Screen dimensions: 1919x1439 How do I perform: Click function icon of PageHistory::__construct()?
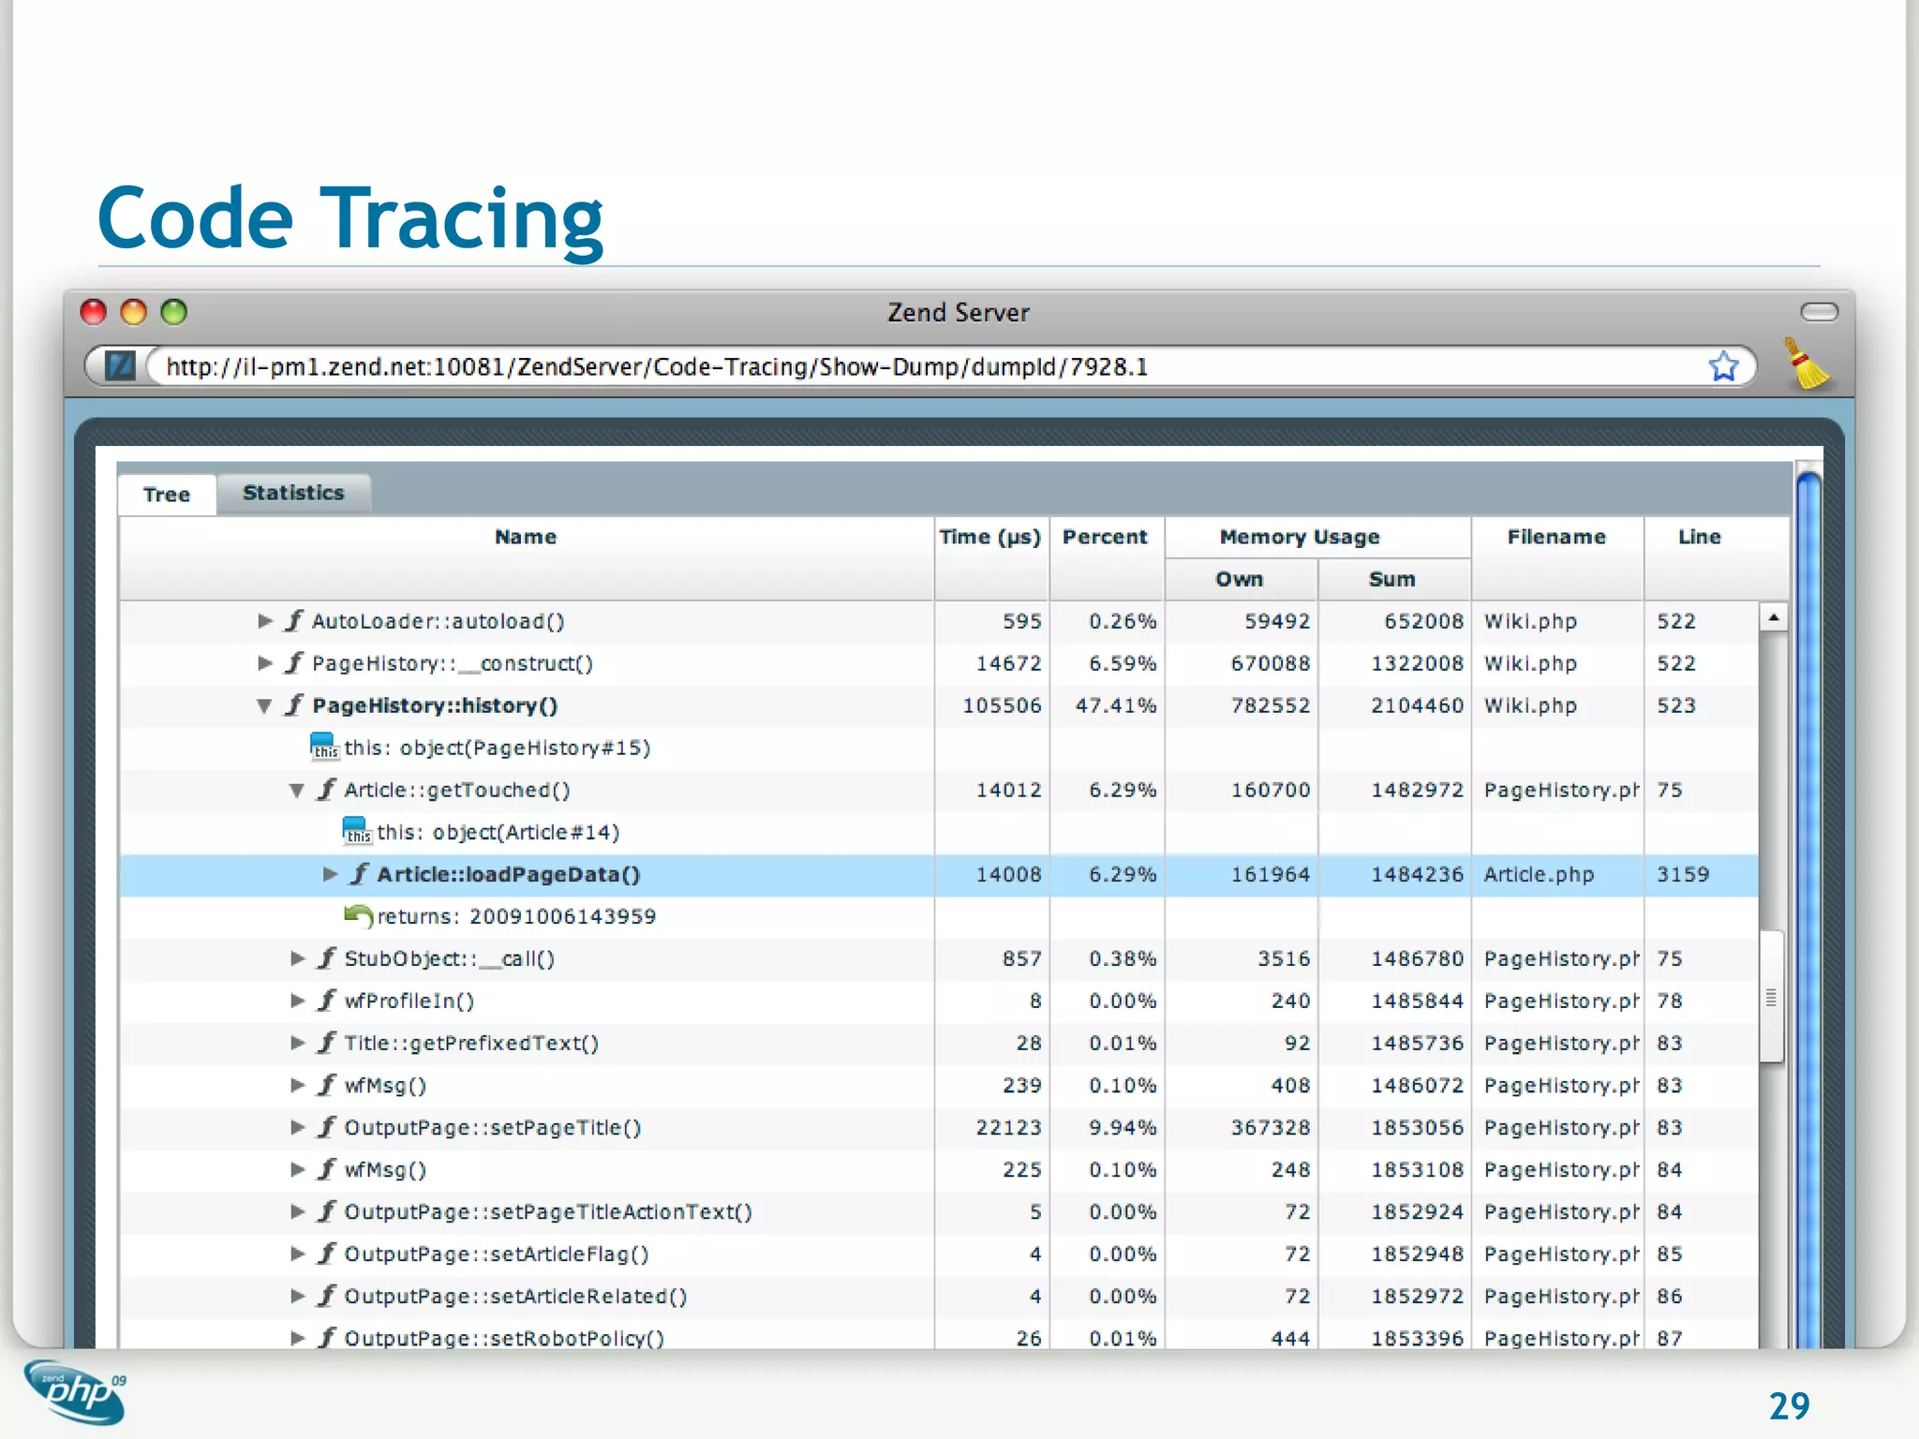pyautogui.click(x=293, y=662)
